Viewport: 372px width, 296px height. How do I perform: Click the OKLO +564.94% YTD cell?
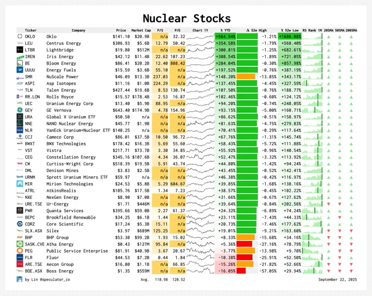(x=225, y=36)
